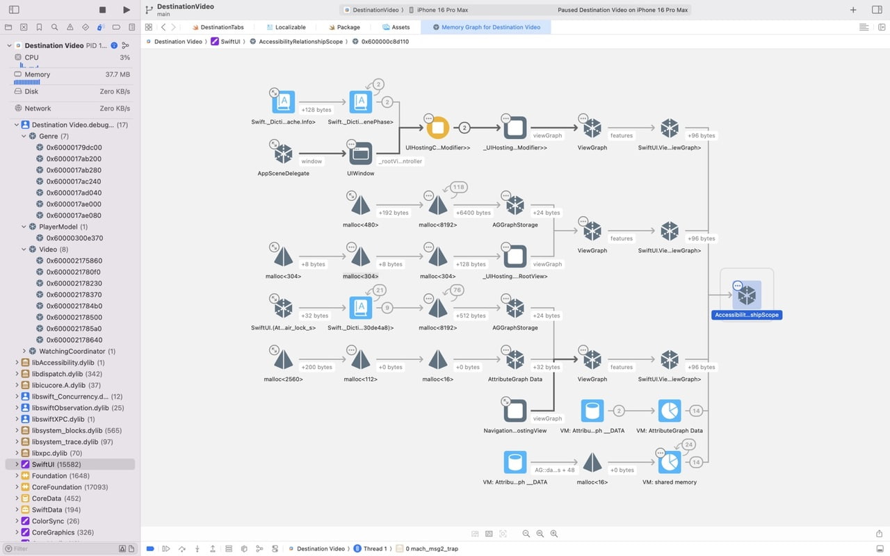Toggle breakpoint activation in the debug bar
The width and height of the screenshot is (890, 556).
[149, 548]
